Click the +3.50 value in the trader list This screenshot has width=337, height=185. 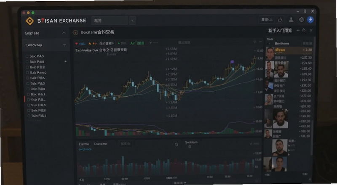[308, 50]
